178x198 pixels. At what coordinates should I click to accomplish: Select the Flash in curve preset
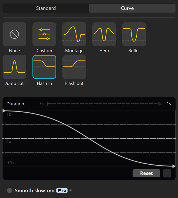point(44,67)
